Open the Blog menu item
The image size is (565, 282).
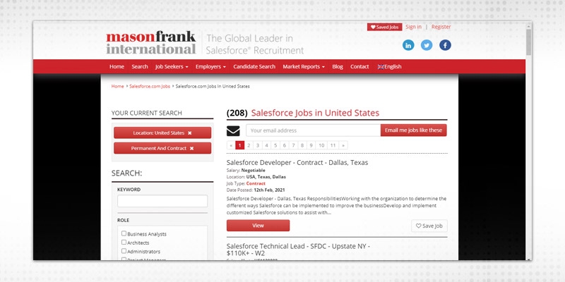pos(338,67)
